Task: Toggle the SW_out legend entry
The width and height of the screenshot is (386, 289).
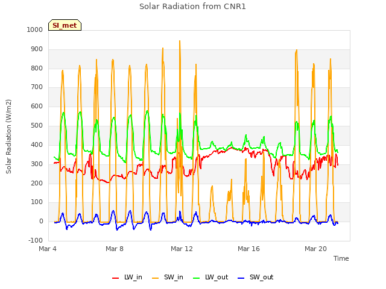Action: 256,277
